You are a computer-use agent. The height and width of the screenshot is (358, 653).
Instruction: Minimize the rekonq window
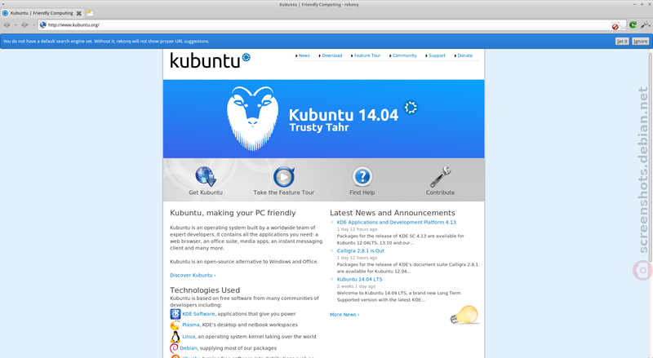(x=635, y=4)
